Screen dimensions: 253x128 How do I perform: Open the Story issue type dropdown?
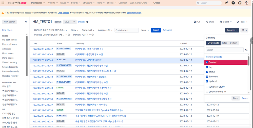[x=74, y=30]
